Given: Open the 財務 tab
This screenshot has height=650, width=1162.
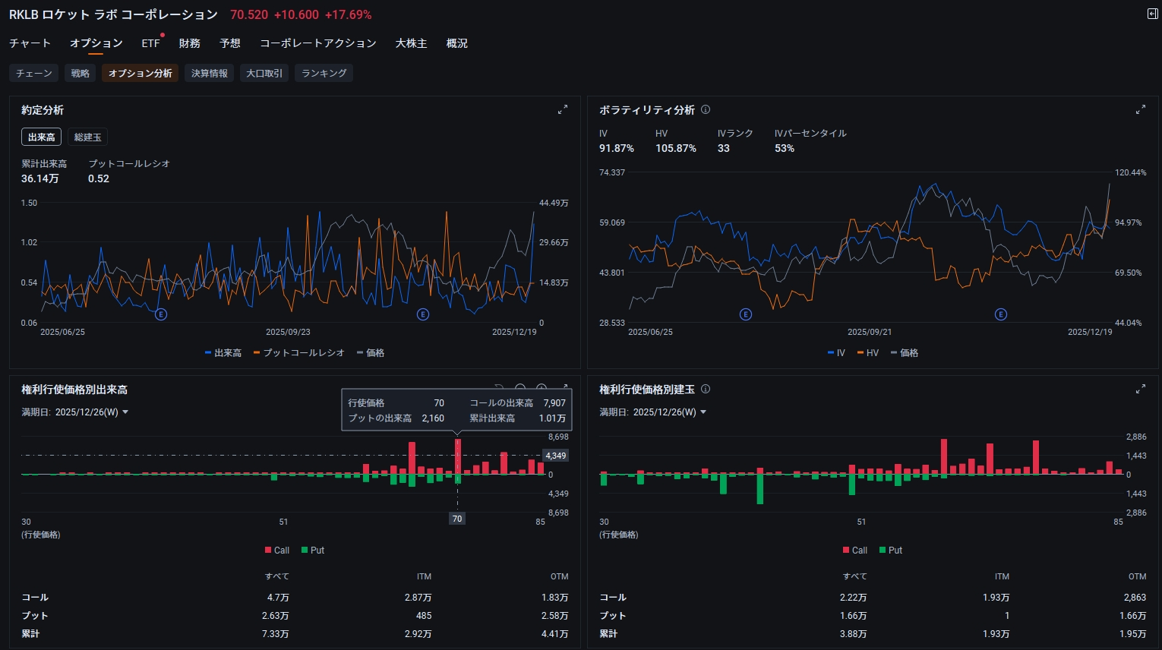Looking at the screenshot, I should coord(189,43).
